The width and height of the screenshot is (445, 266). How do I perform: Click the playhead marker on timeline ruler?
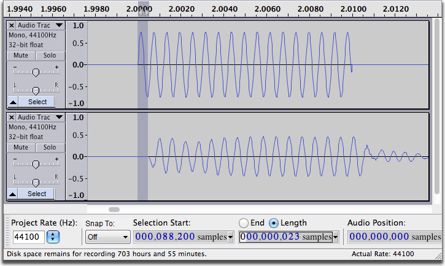click(143, 12)
